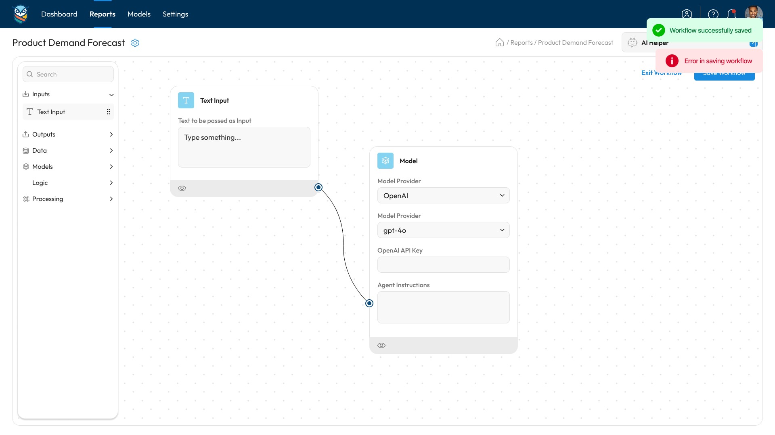Image resolution: width=775 pixels, height=435 pixels.
Task: Click the Model node cube icon
Action: [x=385, y=161]
